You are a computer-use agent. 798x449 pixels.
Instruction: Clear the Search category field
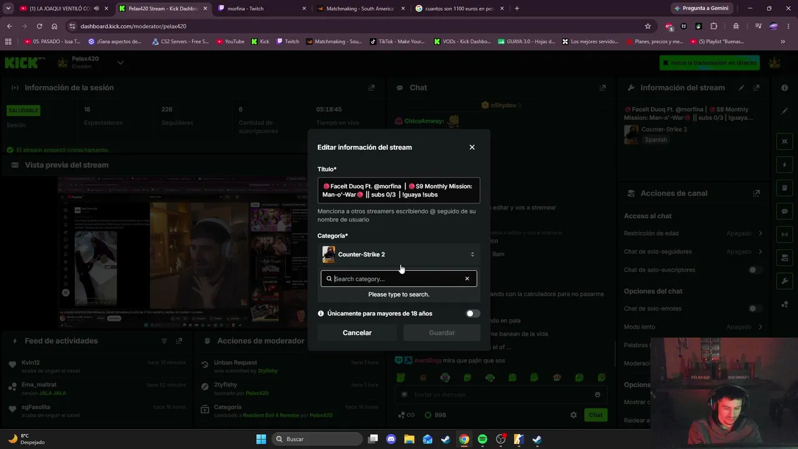[x=467, y=279]
